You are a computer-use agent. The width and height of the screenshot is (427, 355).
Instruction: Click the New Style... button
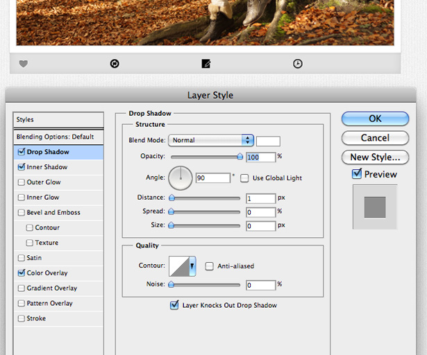click(375, 157)
